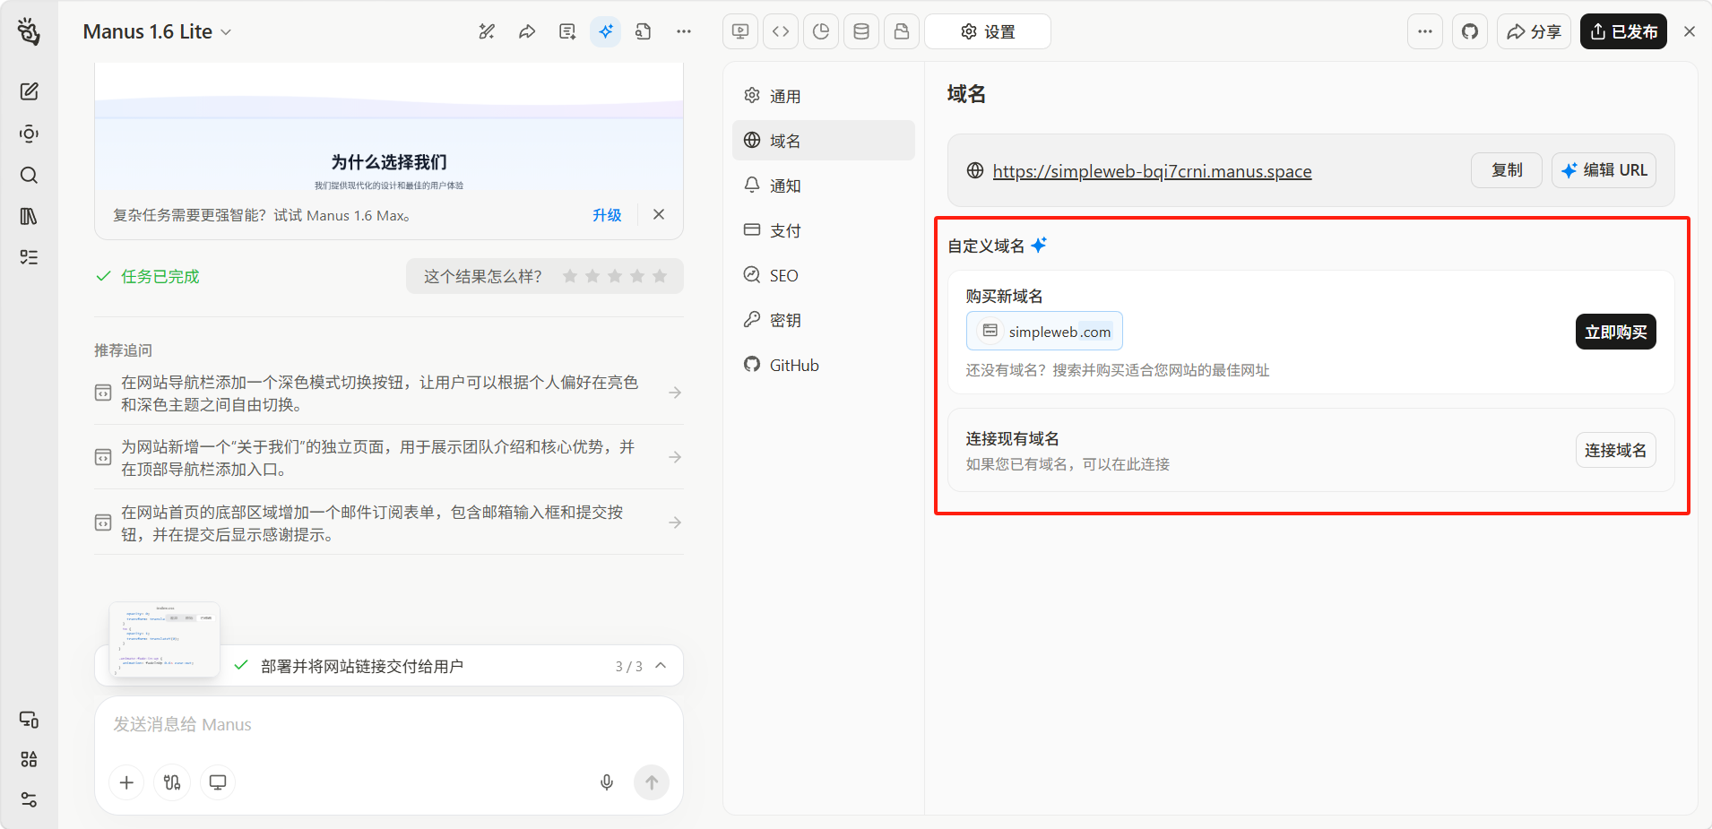The image size is (1712, 829).
Task: Open the apps grid icon in the sidebar
Action: coord(29,759)
